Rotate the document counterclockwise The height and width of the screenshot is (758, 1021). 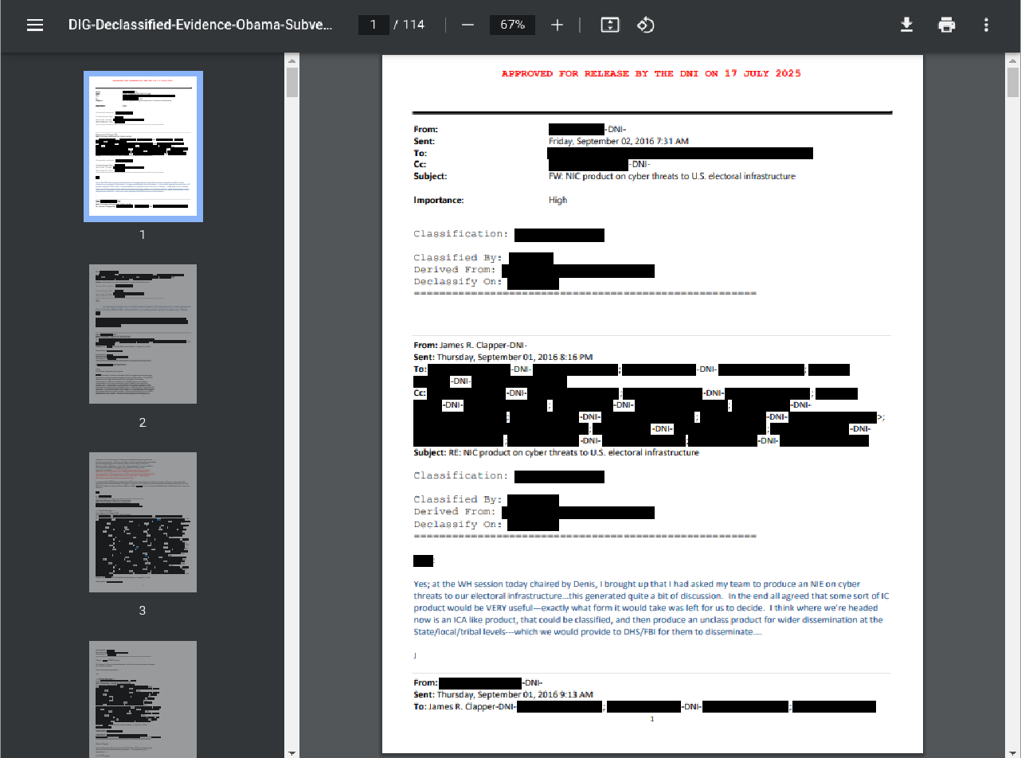click(x=646, y=25)
